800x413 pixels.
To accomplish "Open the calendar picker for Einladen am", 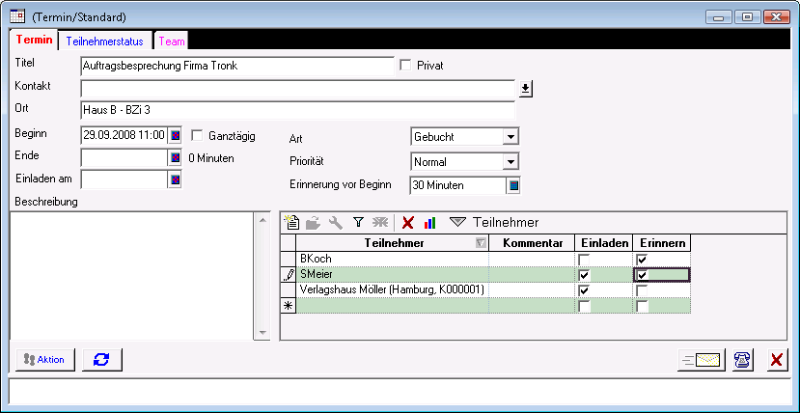I will point(175,179).
